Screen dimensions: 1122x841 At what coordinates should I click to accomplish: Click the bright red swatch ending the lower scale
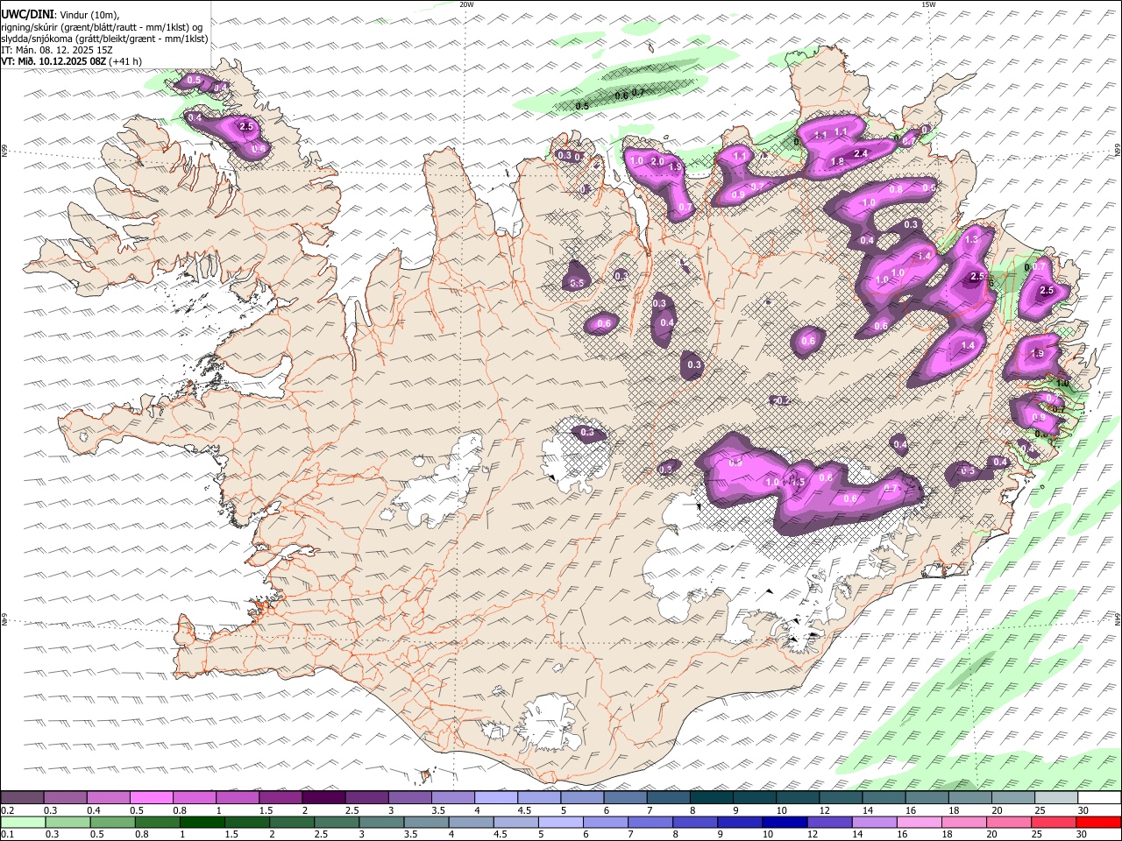point(1099,823)
